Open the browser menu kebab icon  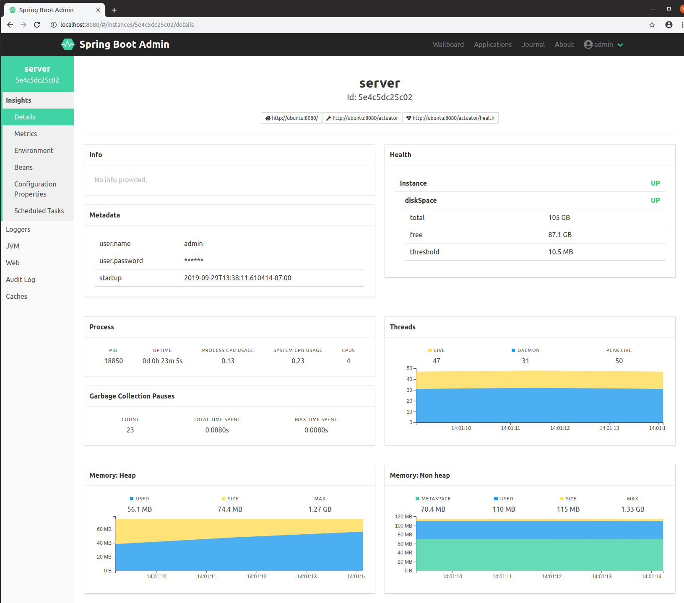coord(682,25)
